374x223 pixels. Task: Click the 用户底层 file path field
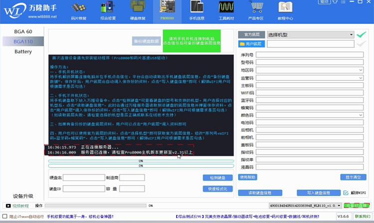[x=311, y=44]
